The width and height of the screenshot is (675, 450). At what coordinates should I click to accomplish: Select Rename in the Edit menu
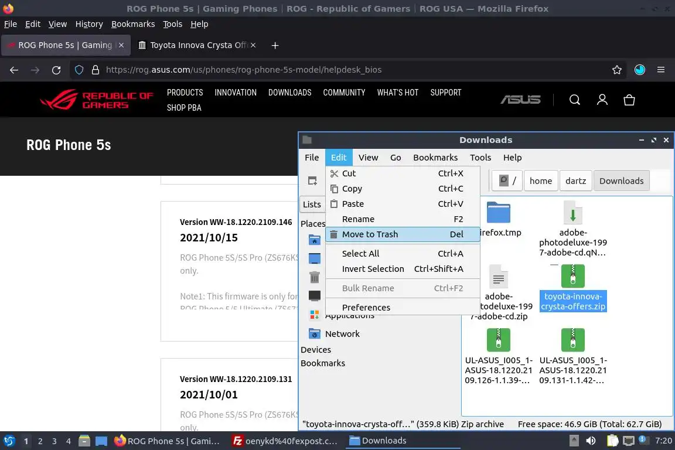(x=403, y=219)
